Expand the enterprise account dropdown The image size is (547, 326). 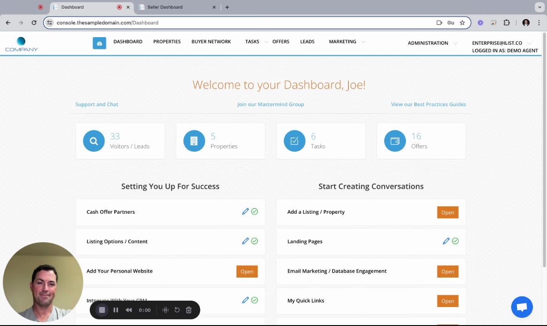pos(529,43)
